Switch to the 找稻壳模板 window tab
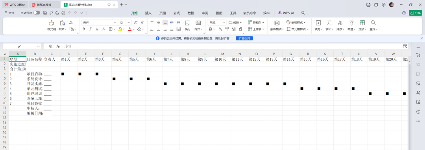 (x=44, y=5)
